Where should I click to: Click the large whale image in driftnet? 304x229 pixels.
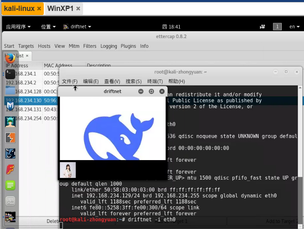tap(113, 128)
